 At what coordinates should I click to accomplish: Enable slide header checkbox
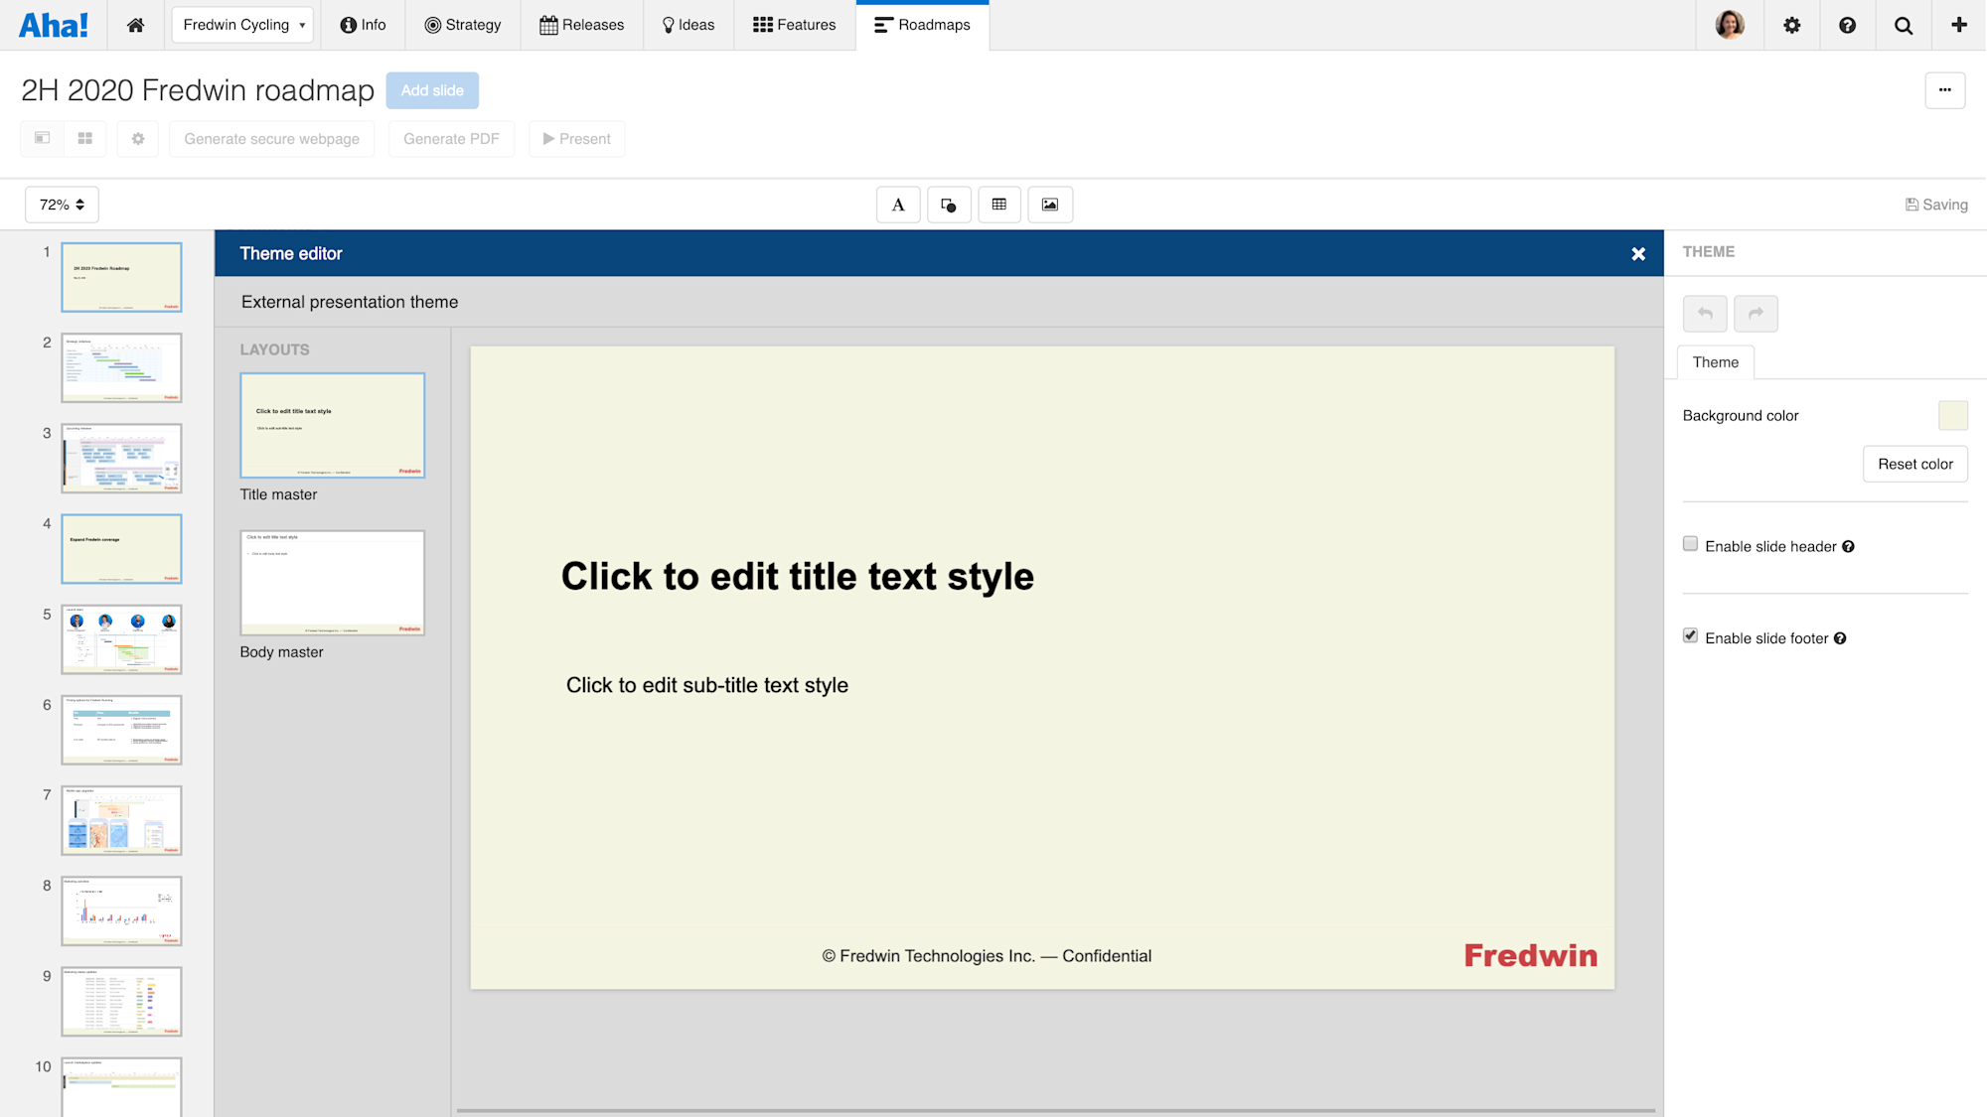(1690, 544)
